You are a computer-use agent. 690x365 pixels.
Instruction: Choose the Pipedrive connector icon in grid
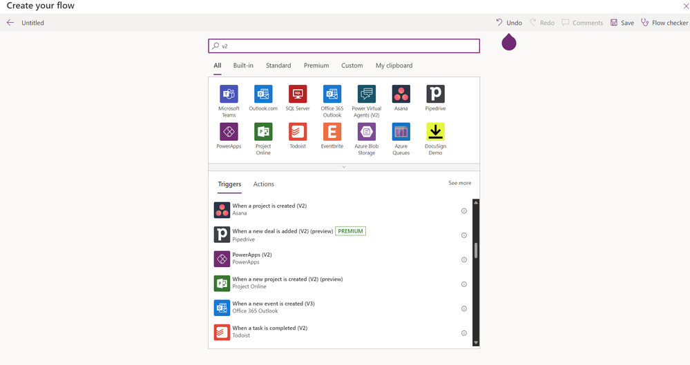coord(435,94)
